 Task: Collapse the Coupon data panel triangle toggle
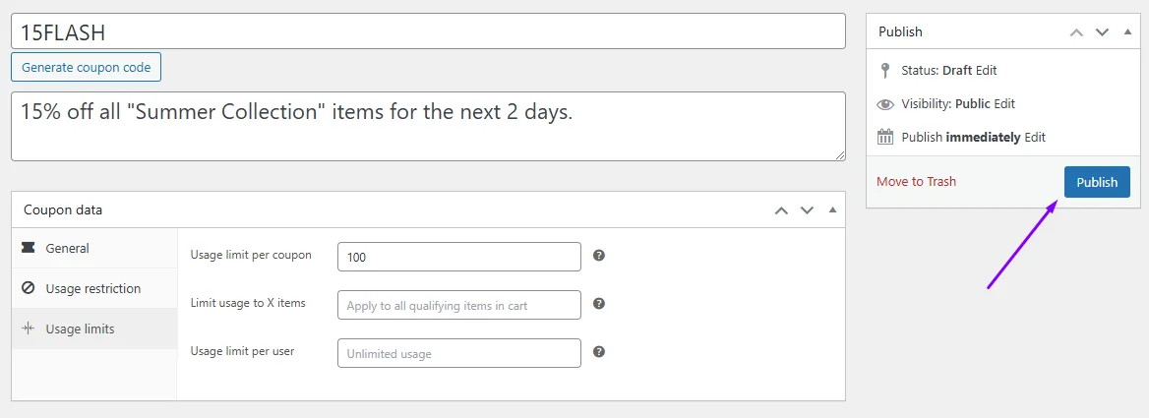(832, 210)
